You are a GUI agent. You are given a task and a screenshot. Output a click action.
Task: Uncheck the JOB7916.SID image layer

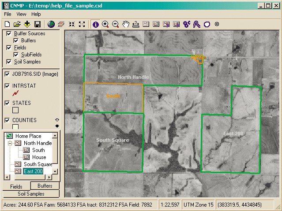point(7,74)
